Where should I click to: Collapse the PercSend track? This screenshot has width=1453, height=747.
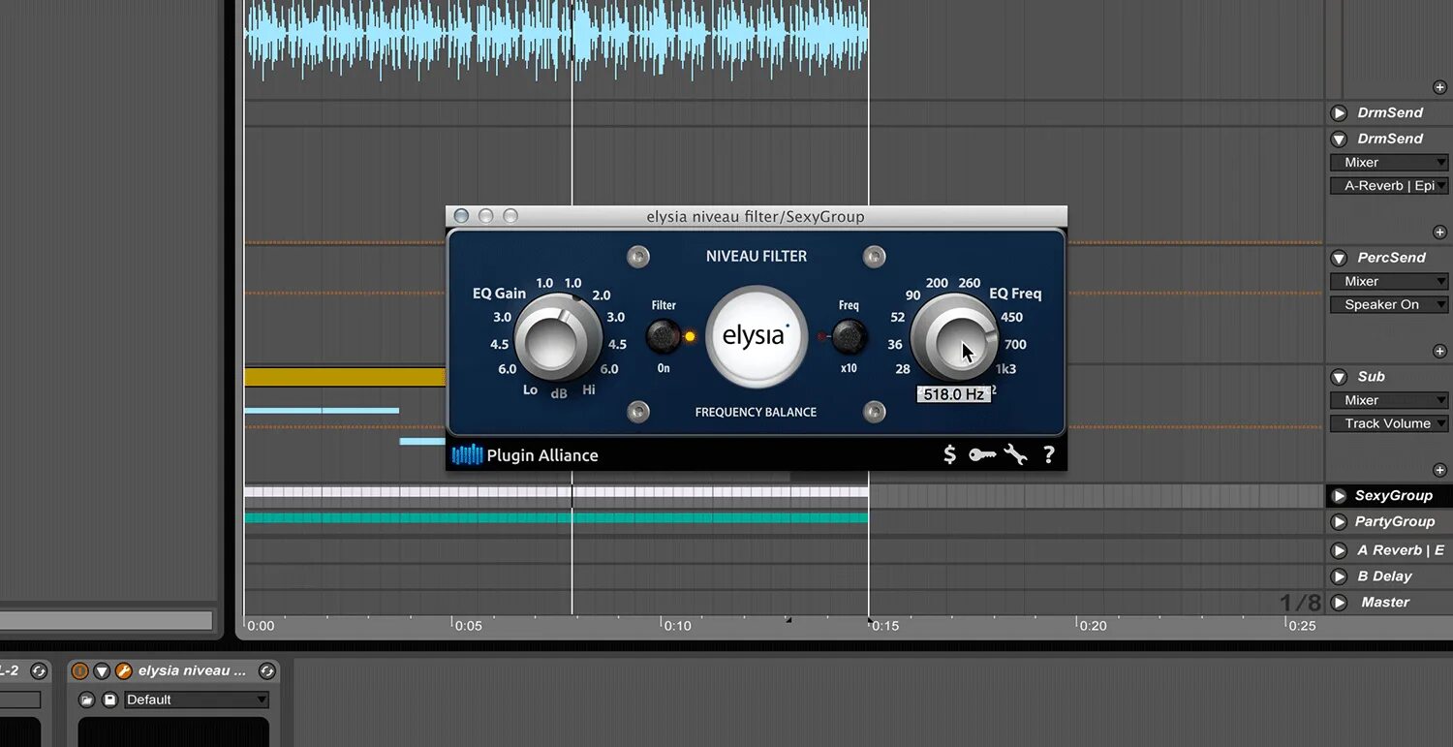pos(1339,259)
